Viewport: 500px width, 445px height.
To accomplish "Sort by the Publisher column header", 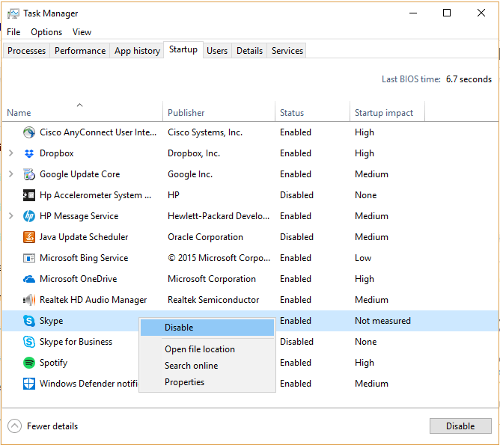I will [219, 111].
